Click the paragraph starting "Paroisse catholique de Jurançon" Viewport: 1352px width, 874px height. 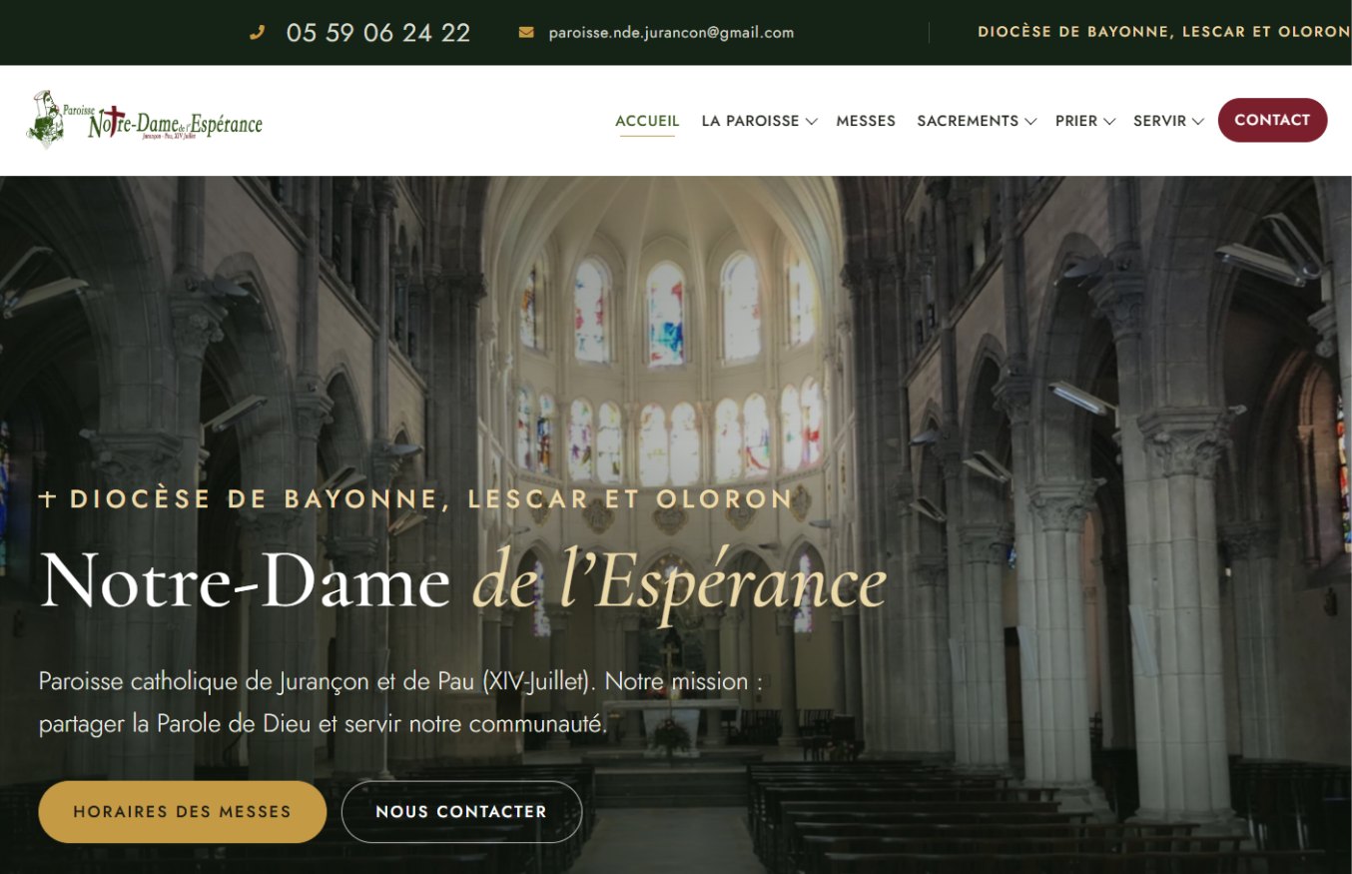pos(401,703)
